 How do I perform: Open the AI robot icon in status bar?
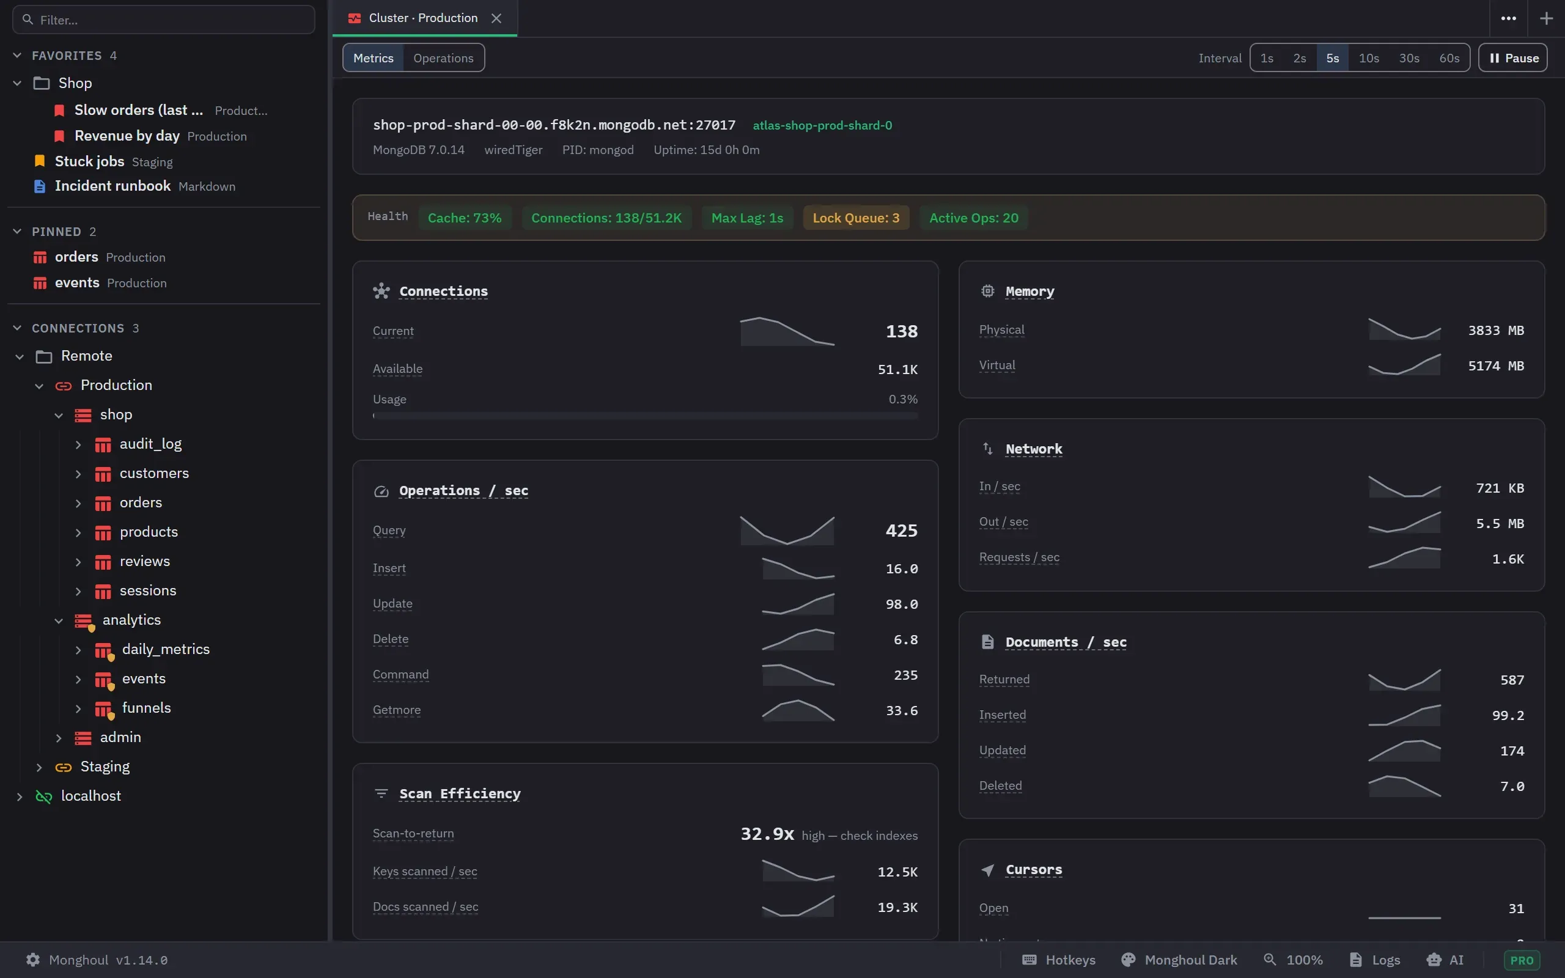[x=1434, y=960]
